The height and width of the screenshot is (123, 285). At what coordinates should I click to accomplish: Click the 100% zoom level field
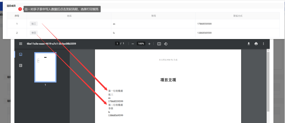[141, 44]
